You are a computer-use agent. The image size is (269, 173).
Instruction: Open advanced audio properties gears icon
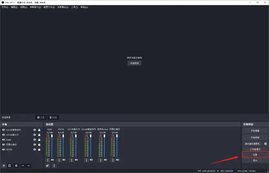(x=48, y=166)
